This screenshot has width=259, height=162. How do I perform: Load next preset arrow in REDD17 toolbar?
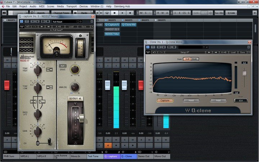(49, 26)
